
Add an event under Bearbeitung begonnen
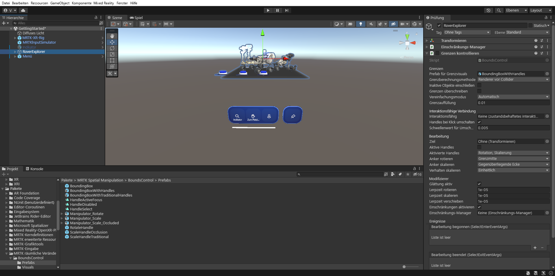(535, 248)
